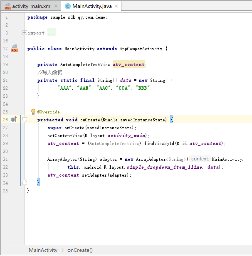This screenshot has width=252, height=256.
Task: Click the line 26 number in gutter
Action: 5,120
